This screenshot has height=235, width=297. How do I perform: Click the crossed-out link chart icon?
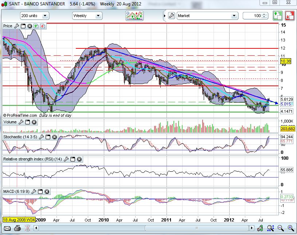click(27, 228)
